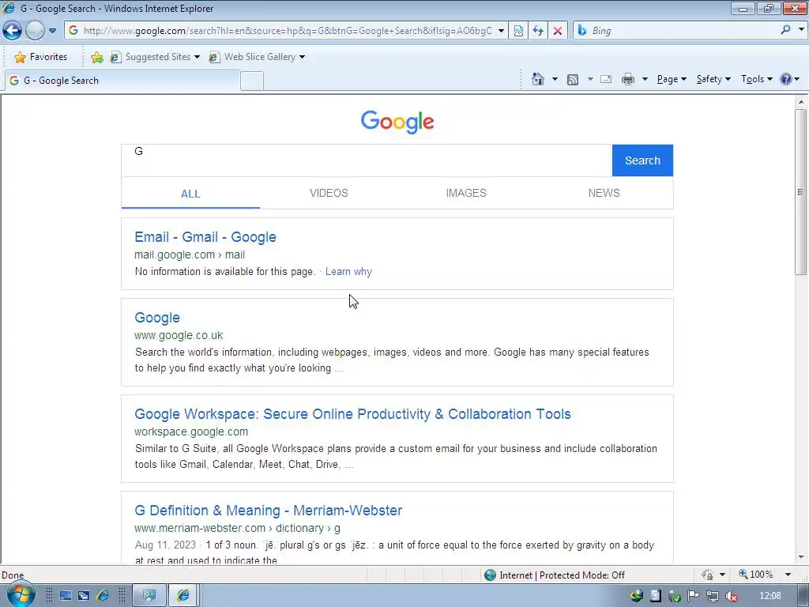Click the network tray icon
This screenshot has width=809, height=607.
coord(712,596)
